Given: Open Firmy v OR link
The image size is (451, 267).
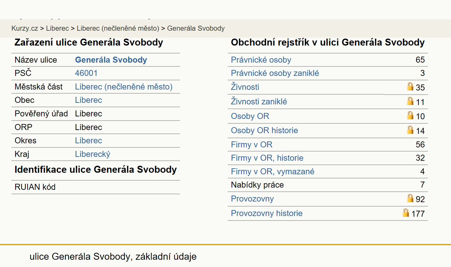Looking at the screenshot, I should 252,145.
